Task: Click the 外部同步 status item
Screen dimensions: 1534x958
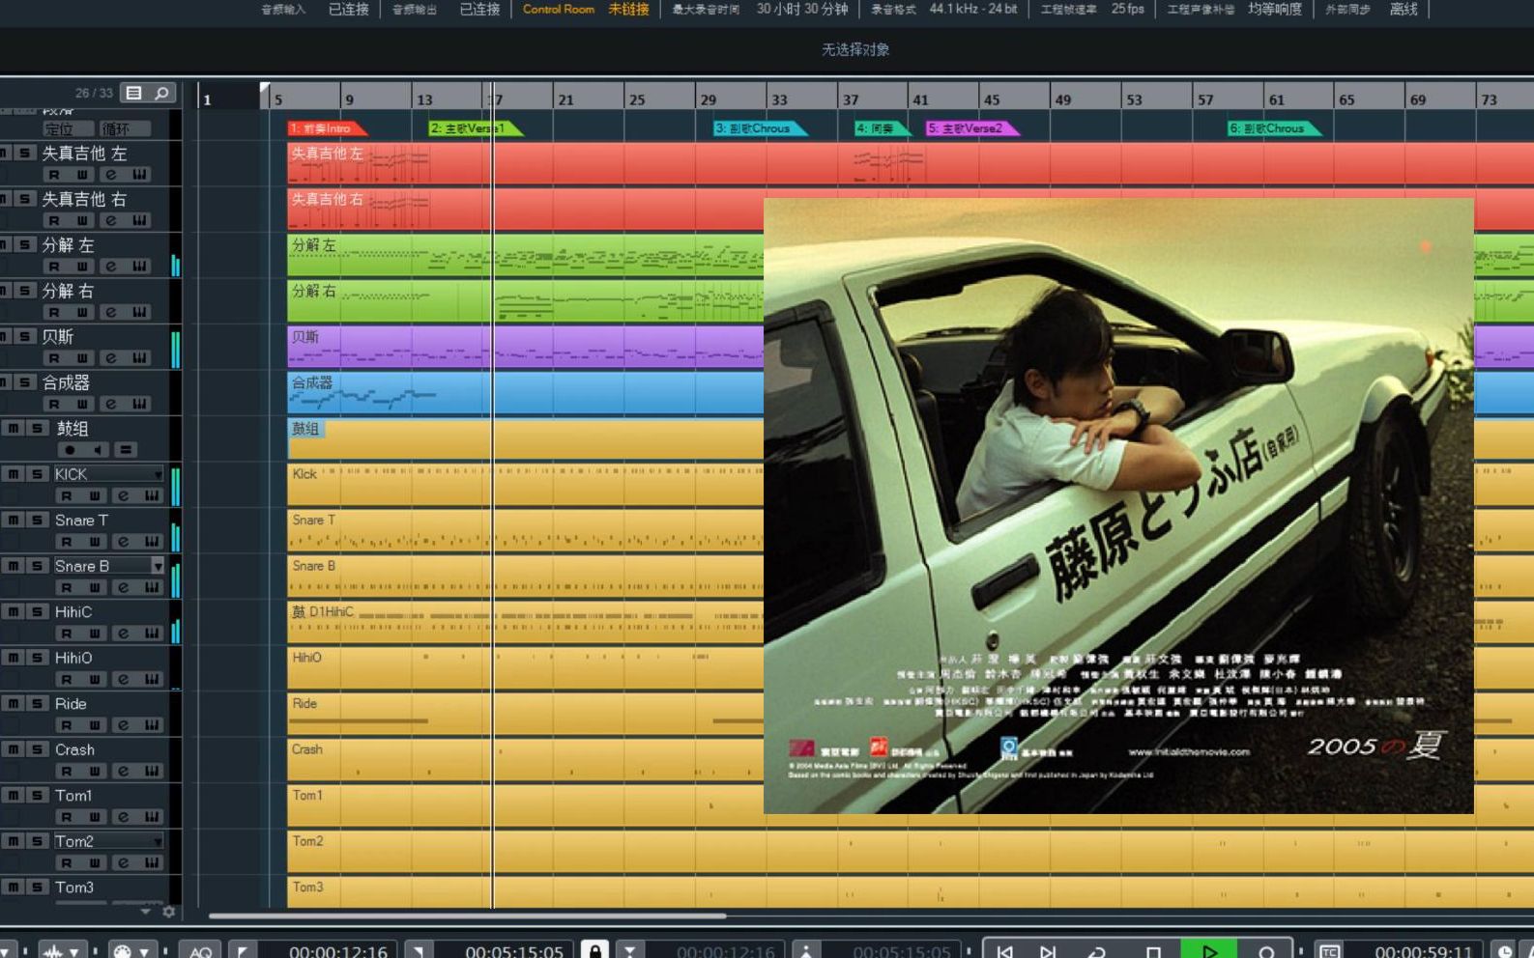Action: coord(1371,9)
